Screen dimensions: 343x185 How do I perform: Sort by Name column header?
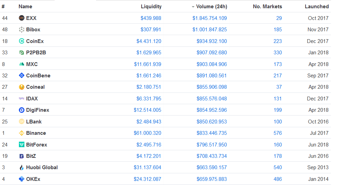click(x=25, y=7)
